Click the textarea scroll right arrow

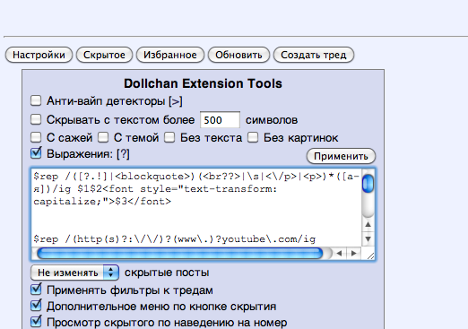[x=354, y=254]
